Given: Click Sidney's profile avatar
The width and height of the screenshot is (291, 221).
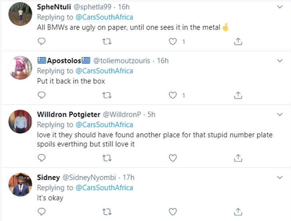Looking at the screenshot, I should point(20,184).
